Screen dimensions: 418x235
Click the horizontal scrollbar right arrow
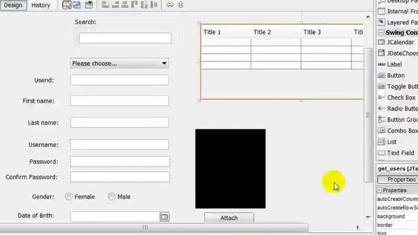point(357,227)
